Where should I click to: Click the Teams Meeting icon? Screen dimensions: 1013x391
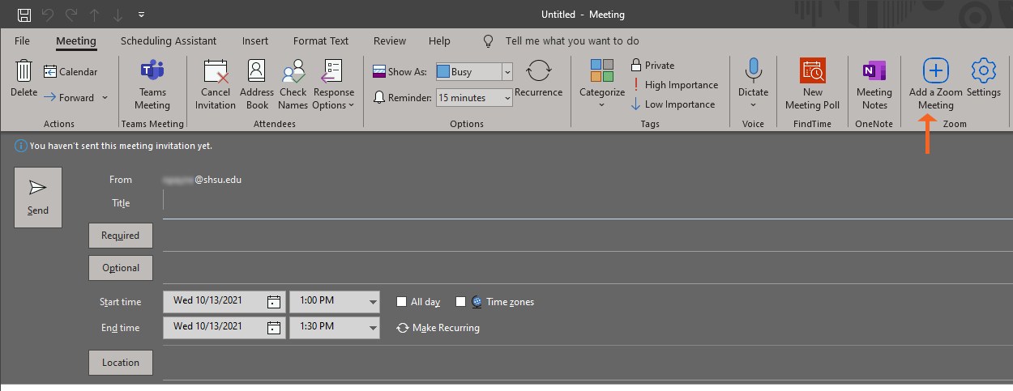pos(152,71)
